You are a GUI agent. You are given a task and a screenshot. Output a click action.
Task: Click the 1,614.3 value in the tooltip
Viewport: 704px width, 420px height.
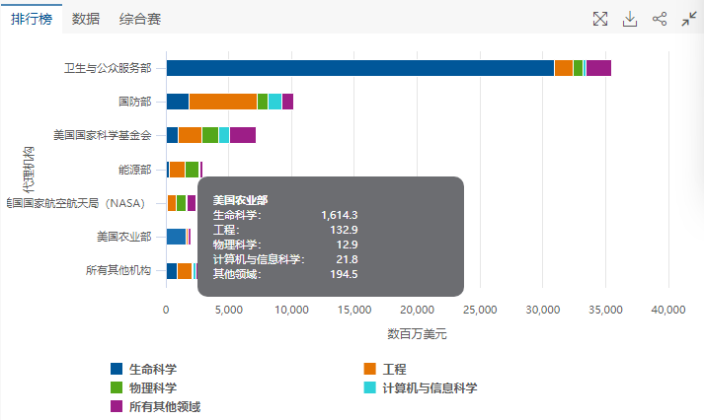(x=340, y=215)
